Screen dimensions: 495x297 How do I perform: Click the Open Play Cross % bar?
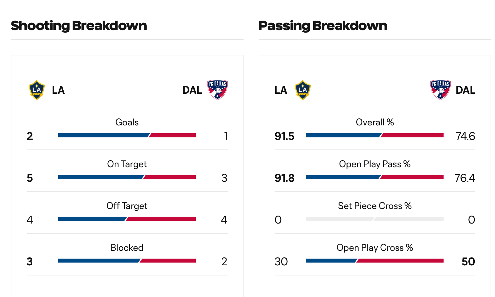click(375, 261)
